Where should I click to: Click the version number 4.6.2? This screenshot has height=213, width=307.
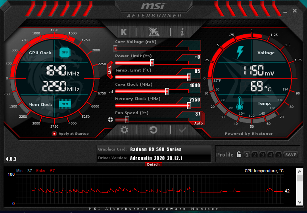[x=11, y=159]
